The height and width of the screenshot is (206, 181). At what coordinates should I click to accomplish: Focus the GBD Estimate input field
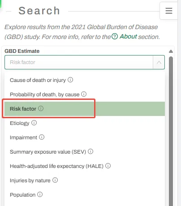[x=79, y=62]
